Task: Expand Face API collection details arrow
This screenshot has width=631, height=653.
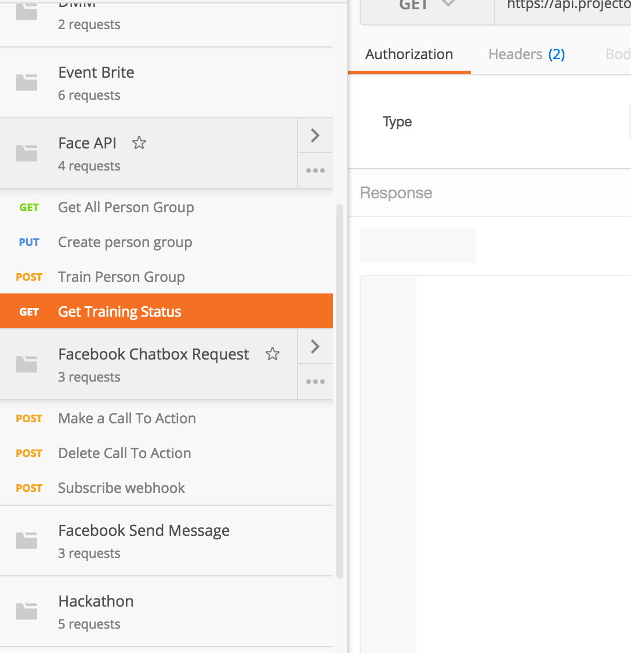Action: (315, 136)
